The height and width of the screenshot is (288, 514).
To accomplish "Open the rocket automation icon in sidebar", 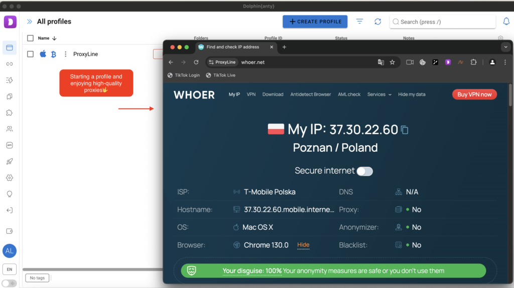I will [x=10, y=161].
